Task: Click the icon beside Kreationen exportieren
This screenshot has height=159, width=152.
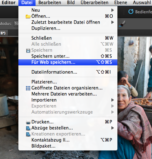Action: coord(28,134)
